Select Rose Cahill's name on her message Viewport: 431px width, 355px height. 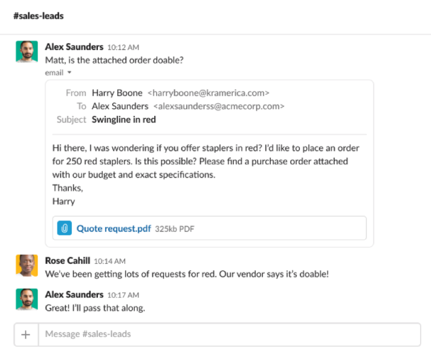(x=68, y=261)
